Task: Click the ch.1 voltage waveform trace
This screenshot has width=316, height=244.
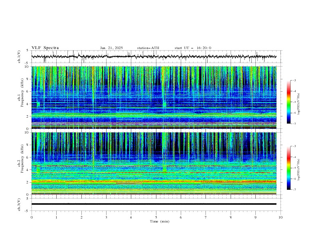Action: click(154, 57)
